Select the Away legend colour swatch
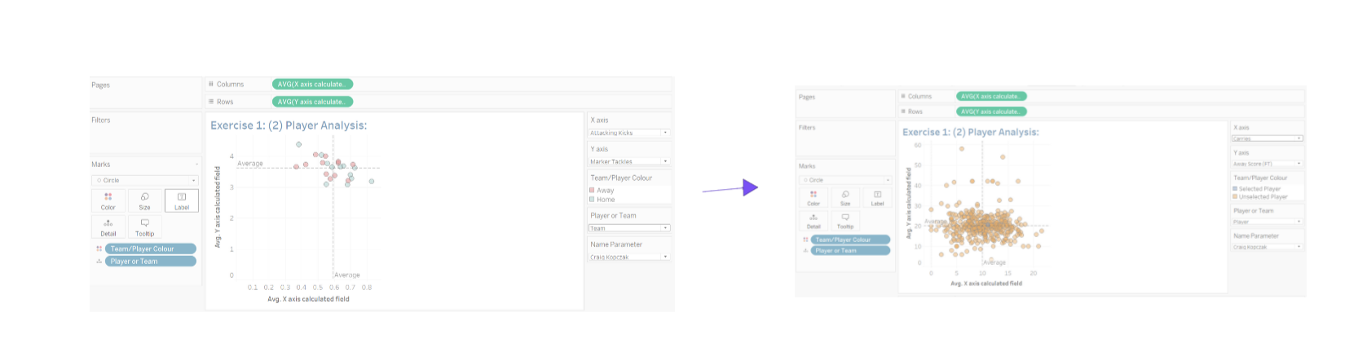Screen dimensions: 1358x339 pyautogui.click(x=593, y=190)
